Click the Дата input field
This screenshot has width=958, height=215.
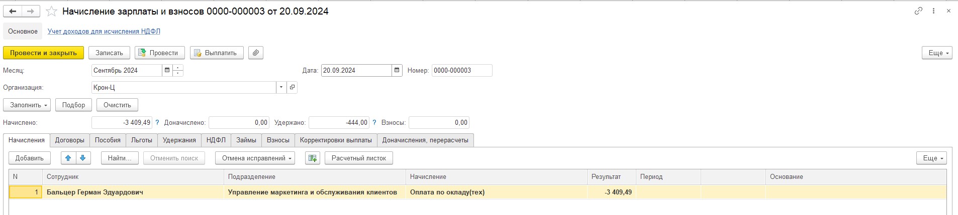(356, 70)
